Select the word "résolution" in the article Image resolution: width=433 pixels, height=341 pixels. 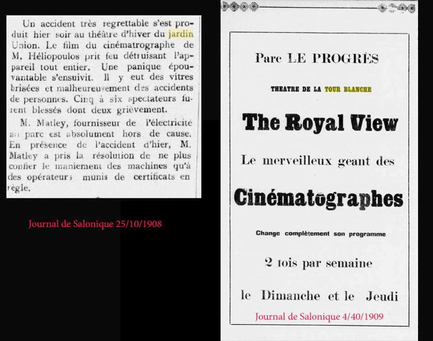coord(114,156)
